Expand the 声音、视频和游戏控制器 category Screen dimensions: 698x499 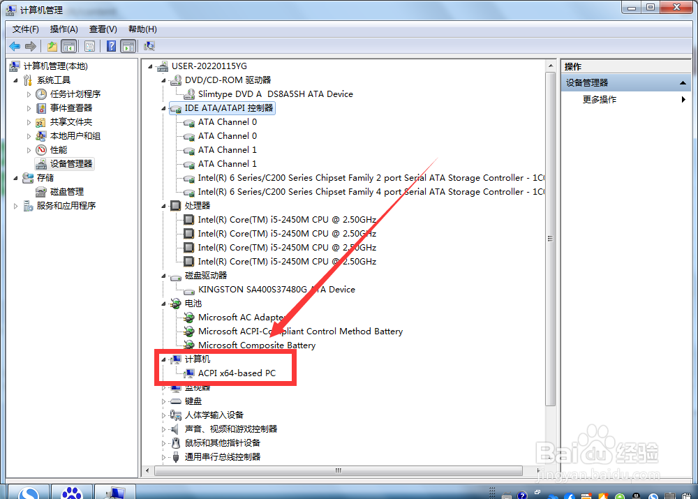pyautogui.click(x=163, y=429)
